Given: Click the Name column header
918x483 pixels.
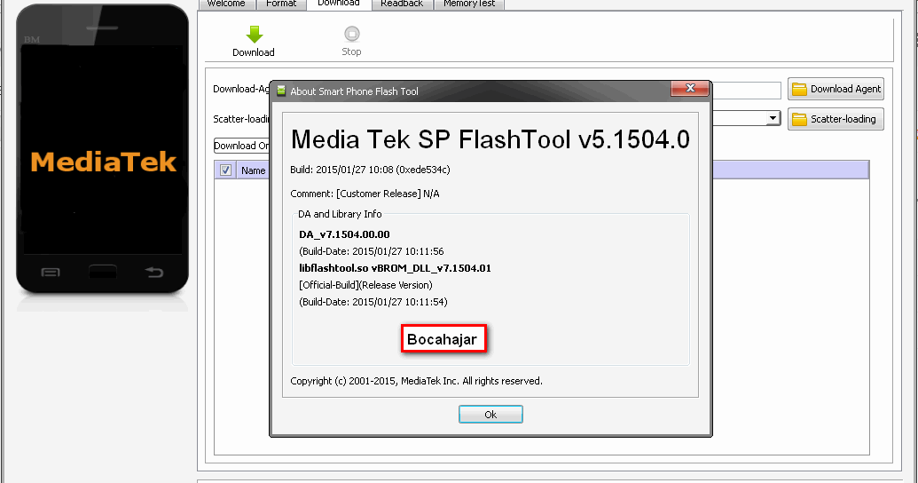Looking at the screenshot, I should (x=253, y=170).
